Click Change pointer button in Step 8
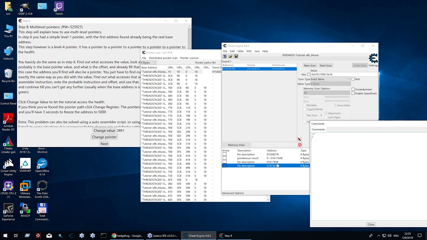This screenshot has width=427, height=240. point(104,137)
